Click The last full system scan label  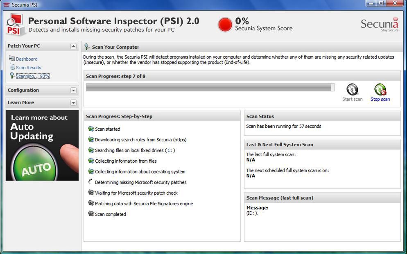click(x=271, y=154)
